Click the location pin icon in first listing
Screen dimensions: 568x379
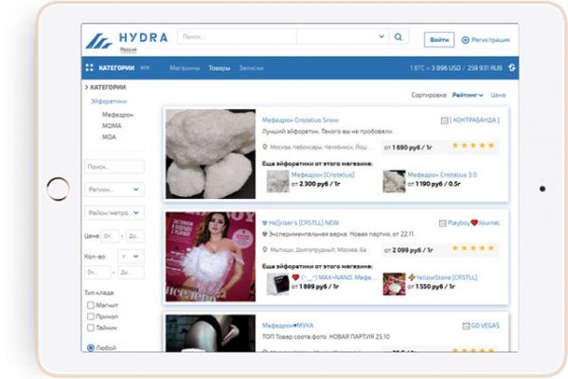[x=266, y=148]
